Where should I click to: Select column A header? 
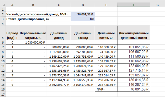pyautogui.click(x=12, y=5)
